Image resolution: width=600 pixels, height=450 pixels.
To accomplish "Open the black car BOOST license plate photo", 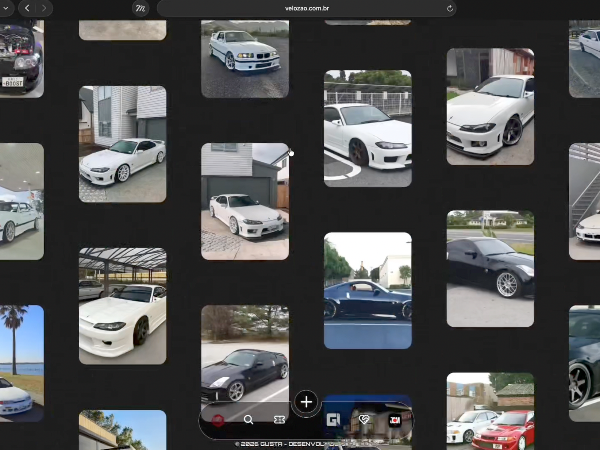I will [x=21, y=59].
